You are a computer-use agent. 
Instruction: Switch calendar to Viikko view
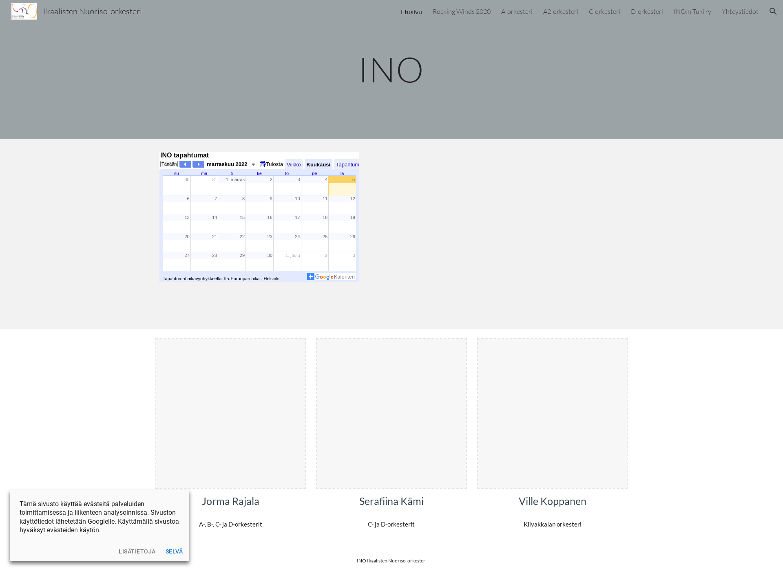coord(294,164)
